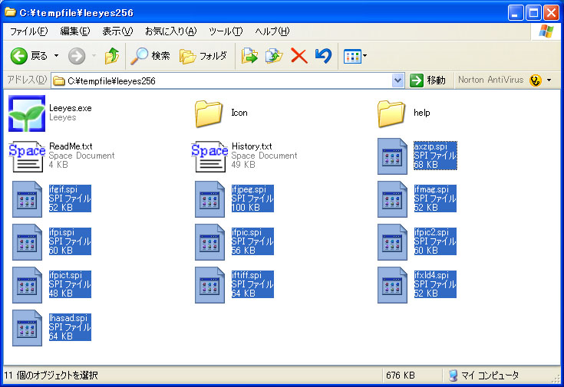Select the ifpict.spi file icon

coord(28,285)
